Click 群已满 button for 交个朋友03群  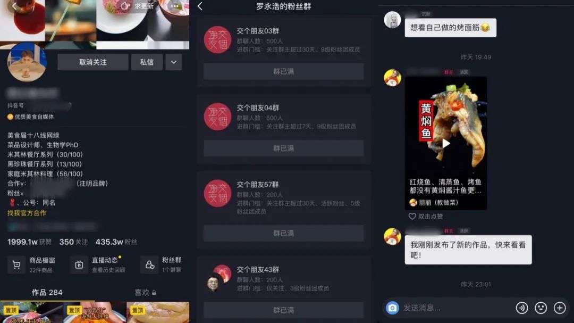pos(284,71)
